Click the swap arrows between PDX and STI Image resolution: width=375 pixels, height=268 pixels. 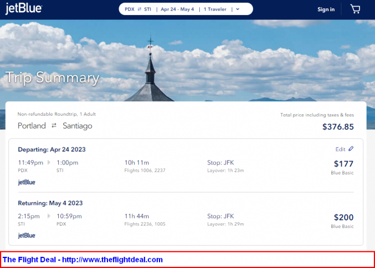139,9
